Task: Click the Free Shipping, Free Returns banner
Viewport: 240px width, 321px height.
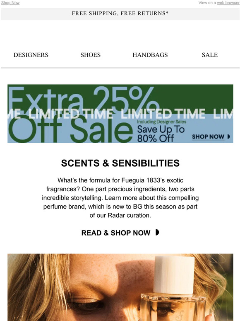Action: click(x=120, y=14)
